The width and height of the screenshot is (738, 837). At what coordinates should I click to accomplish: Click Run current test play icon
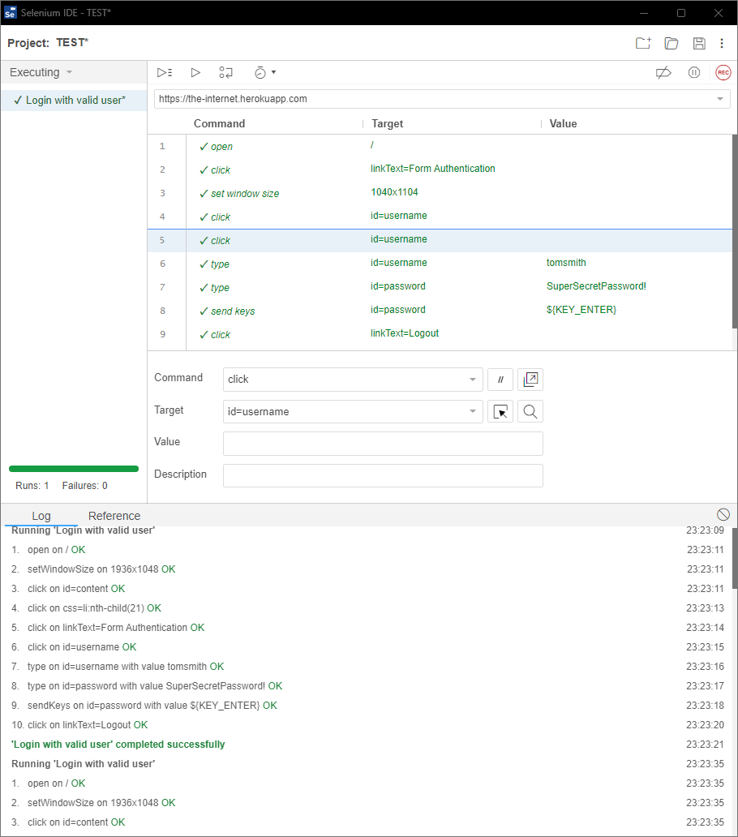pos(195,73)
